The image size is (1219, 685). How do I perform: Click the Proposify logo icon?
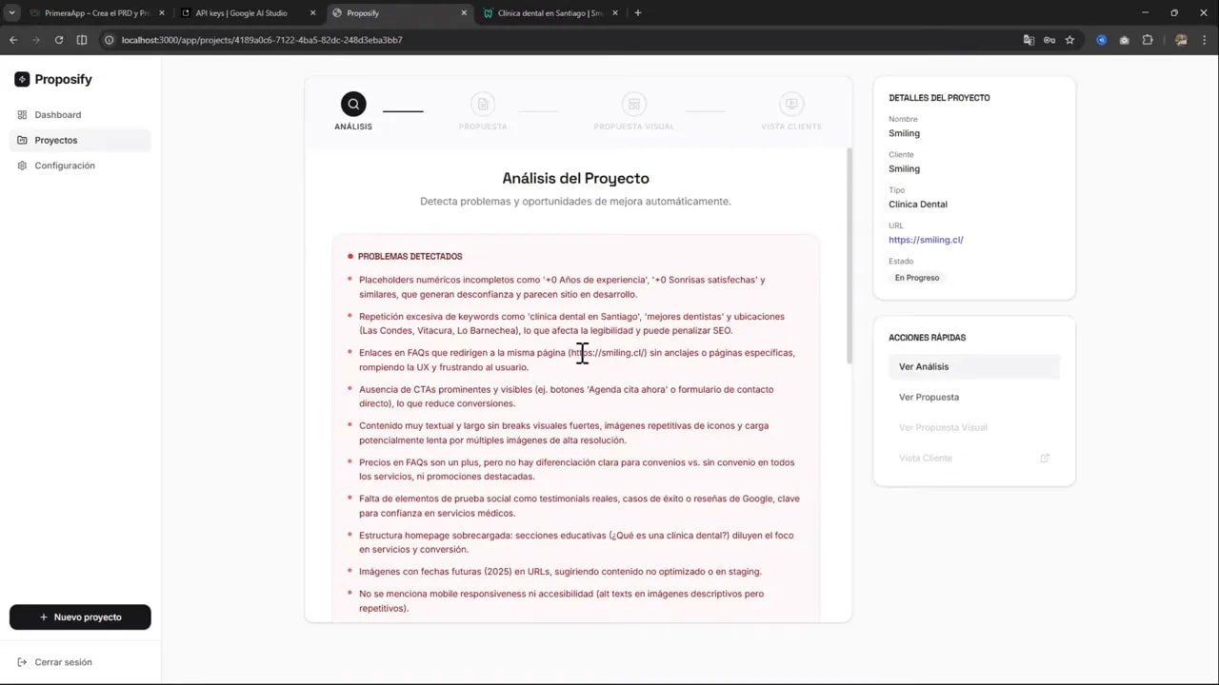coord(22,79)
